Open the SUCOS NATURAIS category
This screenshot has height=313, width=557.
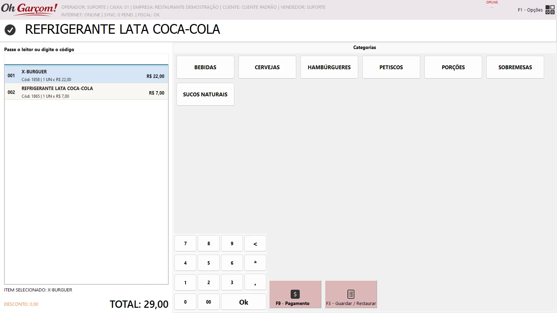click(x=205, y=94)
